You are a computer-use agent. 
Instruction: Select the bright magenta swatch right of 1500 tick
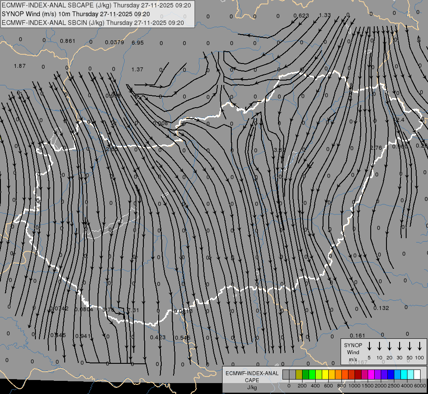[371, 375]
